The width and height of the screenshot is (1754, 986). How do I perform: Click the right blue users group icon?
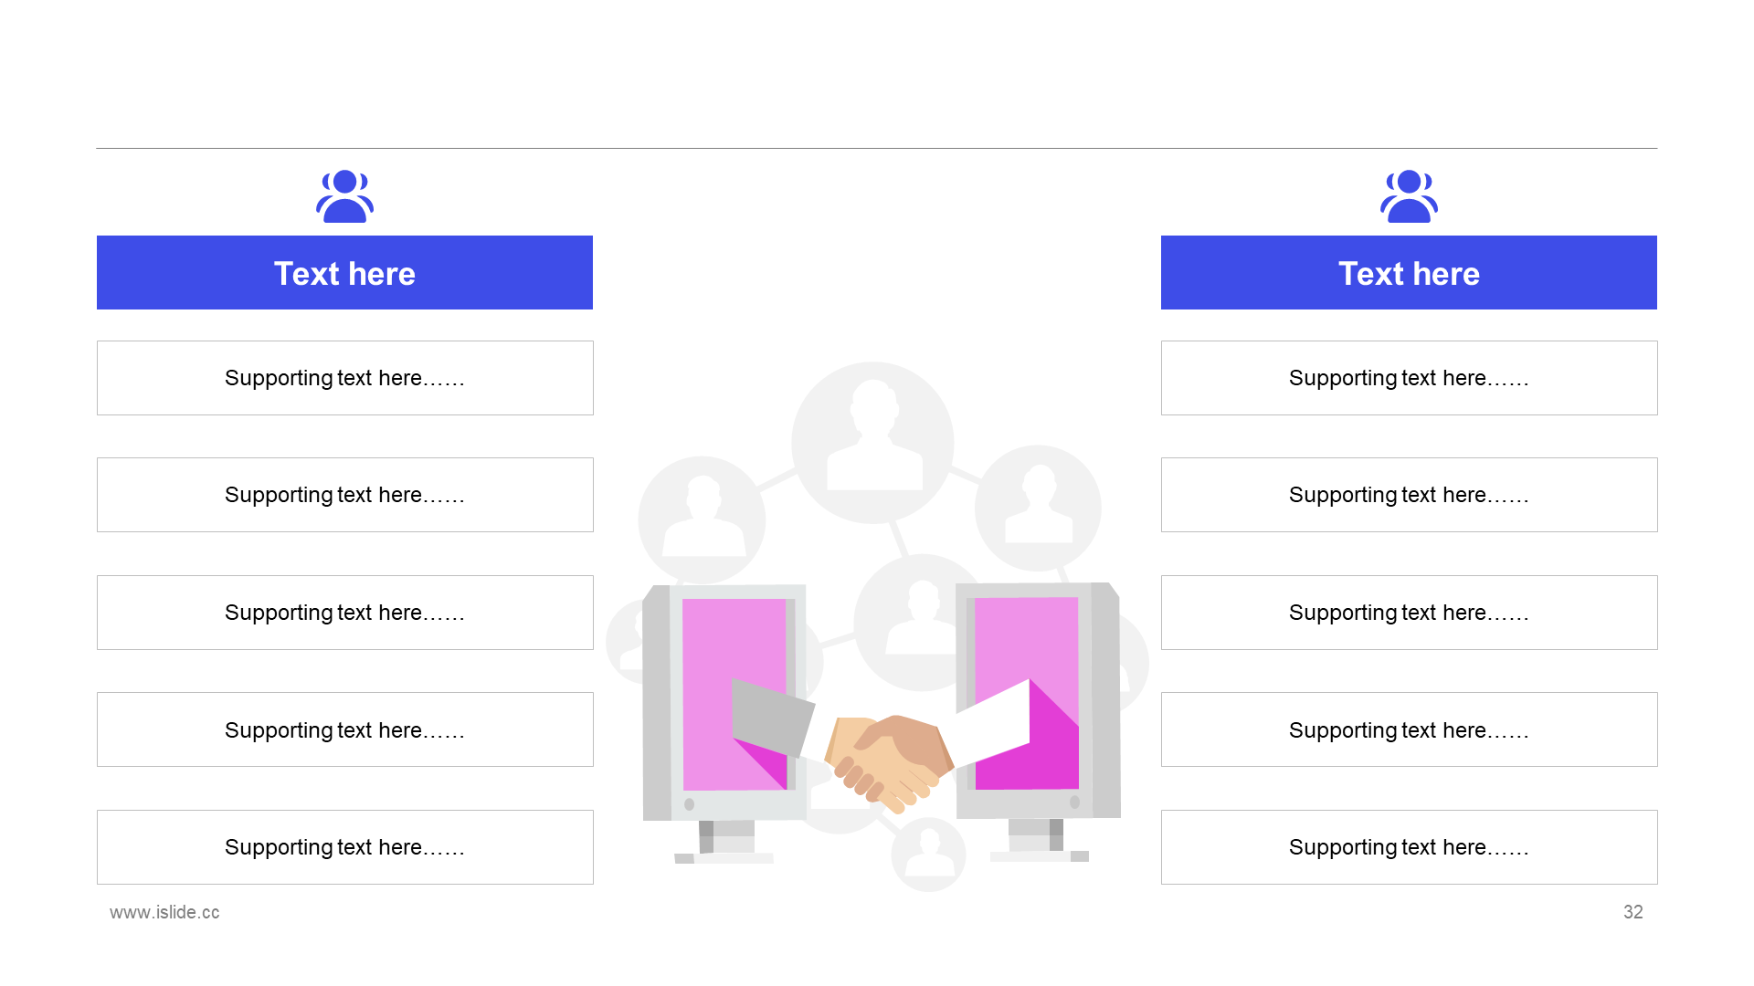1409,195
